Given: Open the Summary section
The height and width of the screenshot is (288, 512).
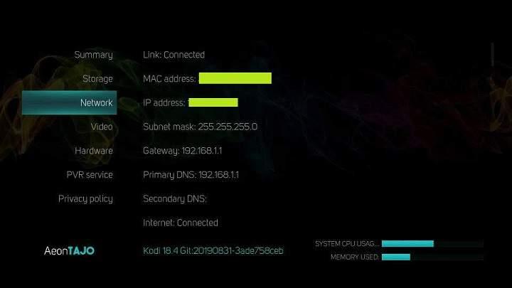Looking at the screenshot, I should pyautogui.click(x=93, y=55).
